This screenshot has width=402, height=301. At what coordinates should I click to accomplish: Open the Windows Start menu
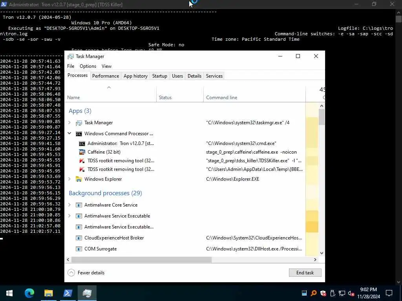click(x=9, y=293)
